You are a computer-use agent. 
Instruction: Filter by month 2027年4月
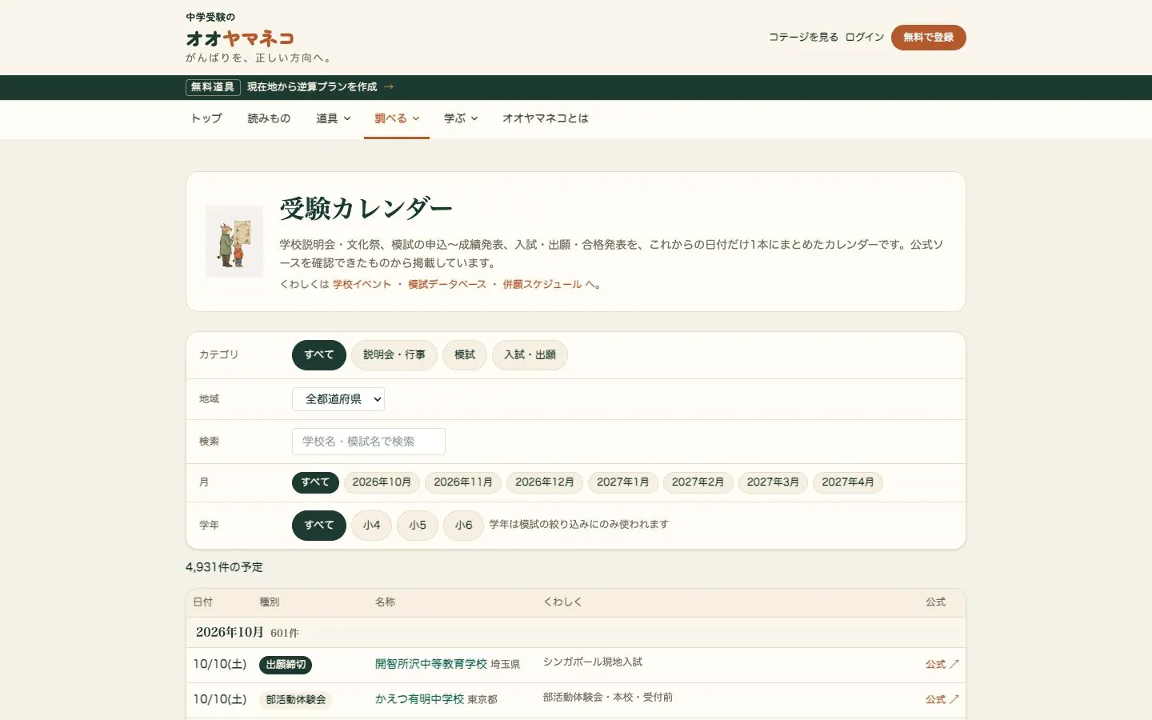tap(848, 482)
